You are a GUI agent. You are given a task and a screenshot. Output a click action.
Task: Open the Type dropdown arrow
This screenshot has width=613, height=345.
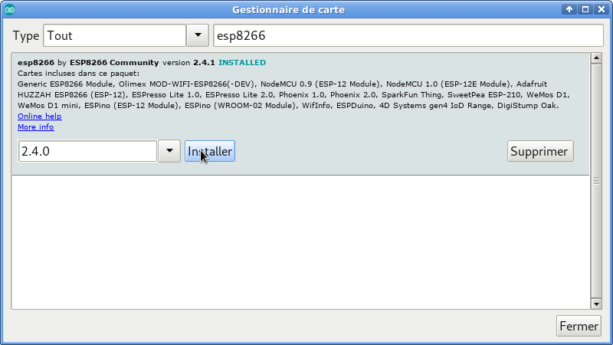click(198, 35)
